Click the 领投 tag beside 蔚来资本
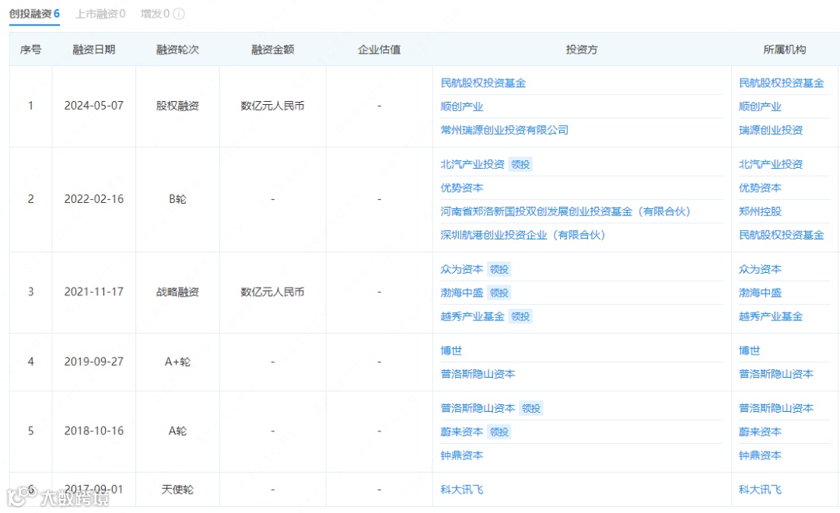 click(x=499, y=432)
